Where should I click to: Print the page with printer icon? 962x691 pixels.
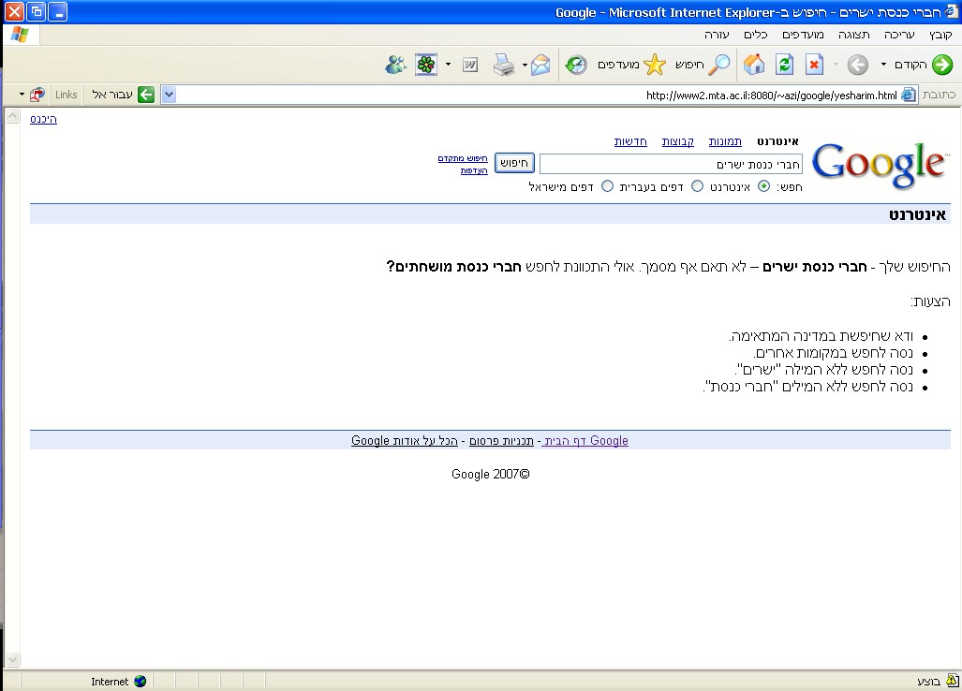pyautogui.click(x=504, y=65)
